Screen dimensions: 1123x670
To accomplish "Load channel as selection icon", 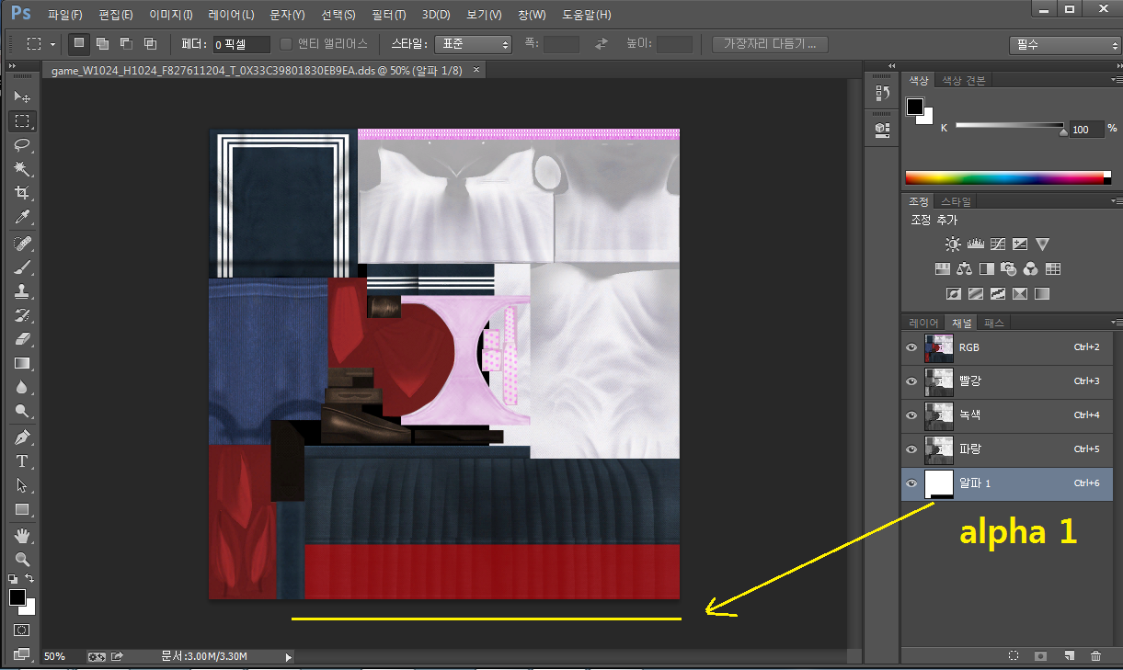I will 1013,656.
